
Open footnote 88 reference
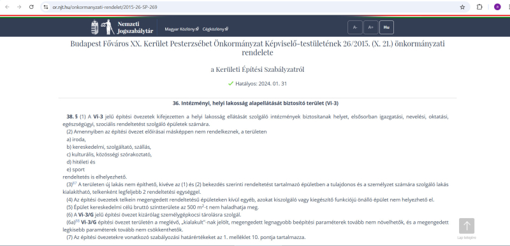pos(77,221)
